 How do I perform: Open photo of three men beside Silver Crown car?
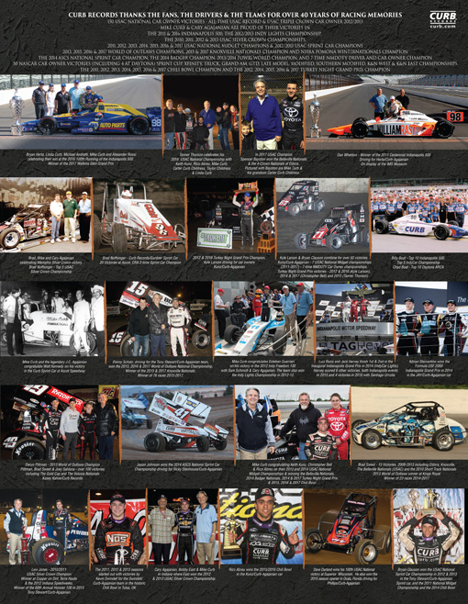(x=46, y=215)
